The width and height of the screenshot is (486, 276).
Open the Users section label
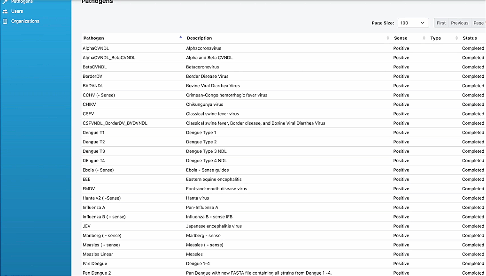pyautogui.click(x=17, y=11)
